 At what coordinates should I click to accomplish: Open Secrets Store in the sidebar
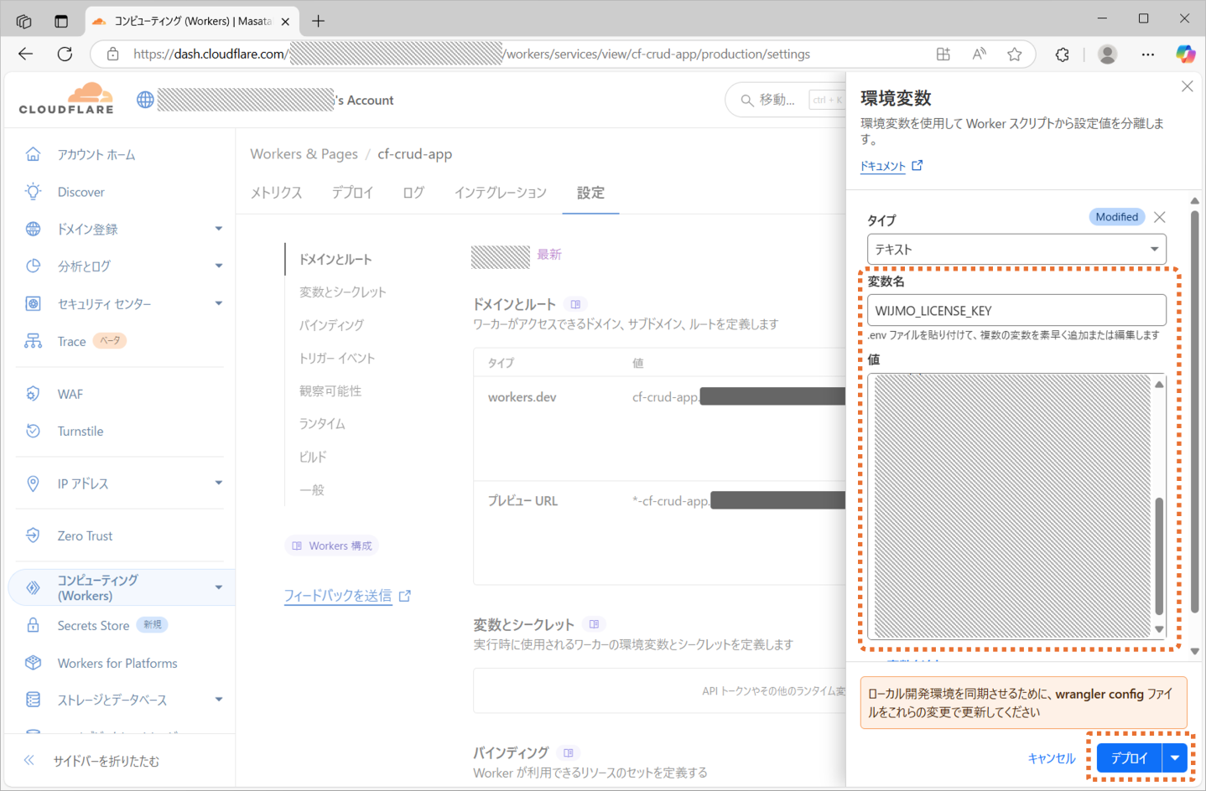point(93,626)
